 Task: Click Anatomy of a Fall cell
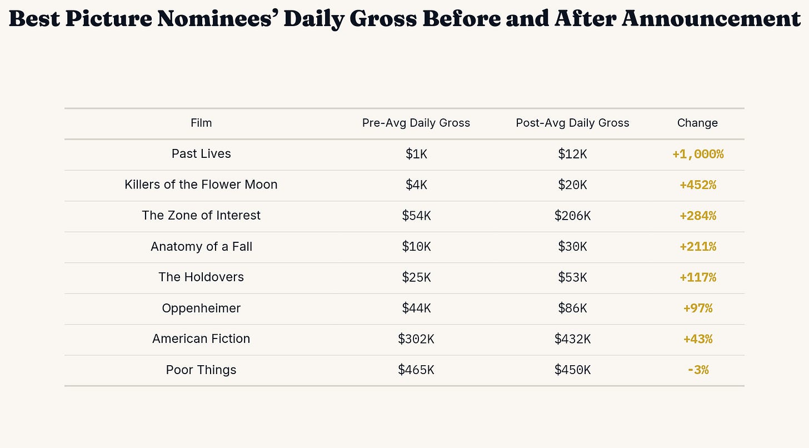pos(201,247)
